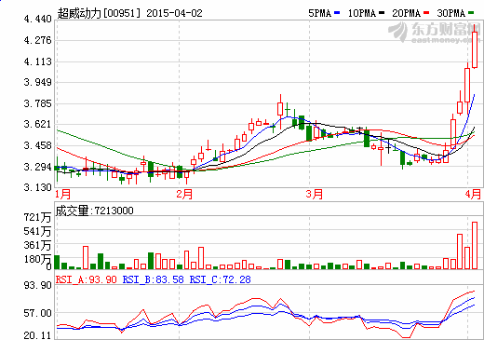Click the RSI_B:83.58 indicator label
This screenshot has height=340, width=484.
[x=154, y=279]
